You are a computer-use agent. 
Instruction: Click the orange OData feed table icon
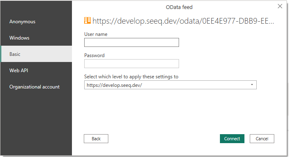pyautogui.click(x=87, y=20)
